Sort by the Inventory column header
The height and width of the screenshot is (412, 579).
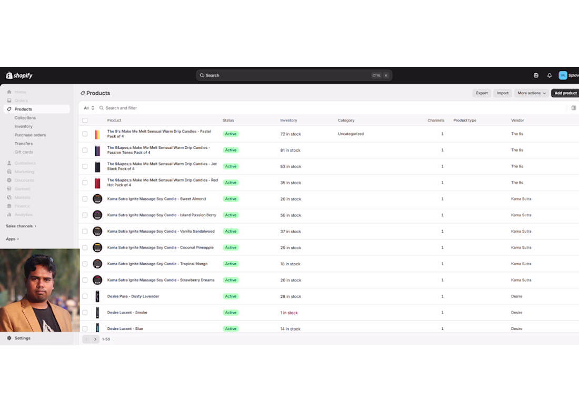click(288, 120)
